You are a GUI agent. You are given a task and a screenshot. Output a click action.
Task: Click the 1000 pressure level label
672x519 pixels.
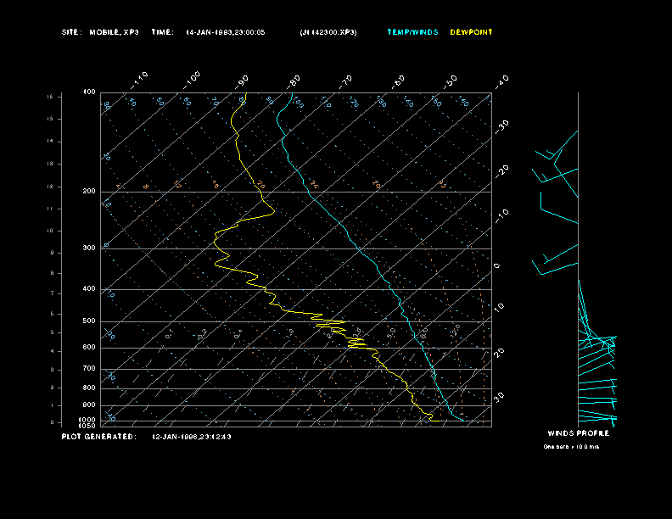87,420
